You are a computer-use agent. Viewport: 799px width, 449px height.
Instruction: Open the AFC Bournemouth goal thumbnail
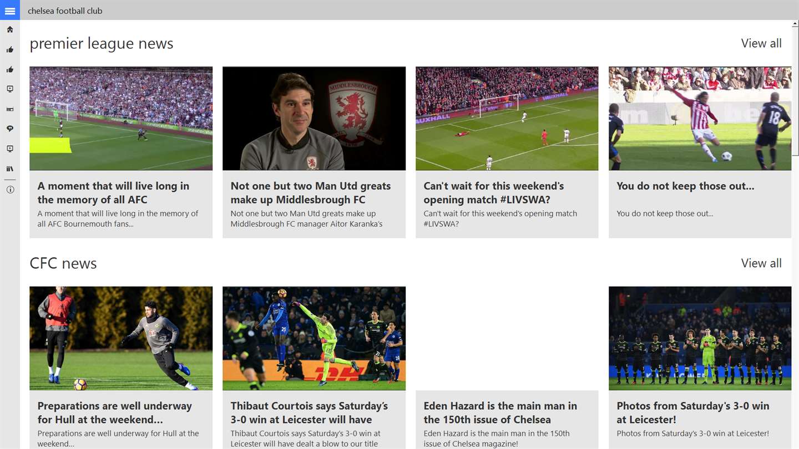tap(121, 119)
